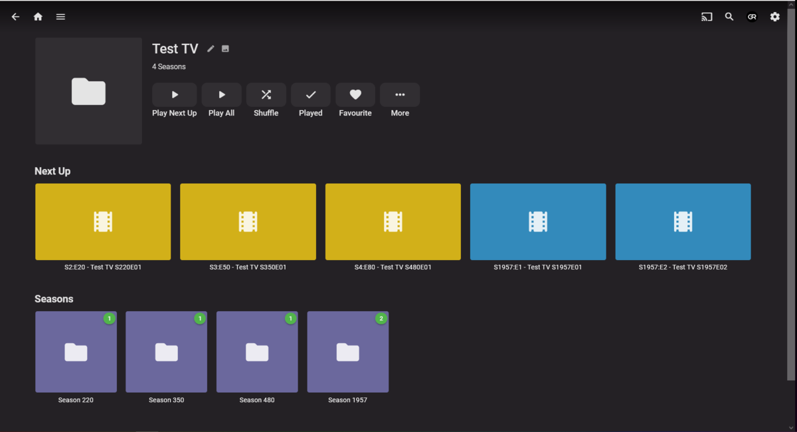This screenshot has height=432, width=797.
Task: Toggle Favourite for Test TV
Action: click(355, 94)
